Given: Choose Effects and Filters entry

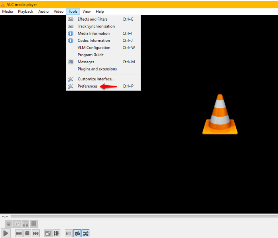Looking at the screenshot, I should [x=104, y=19].
